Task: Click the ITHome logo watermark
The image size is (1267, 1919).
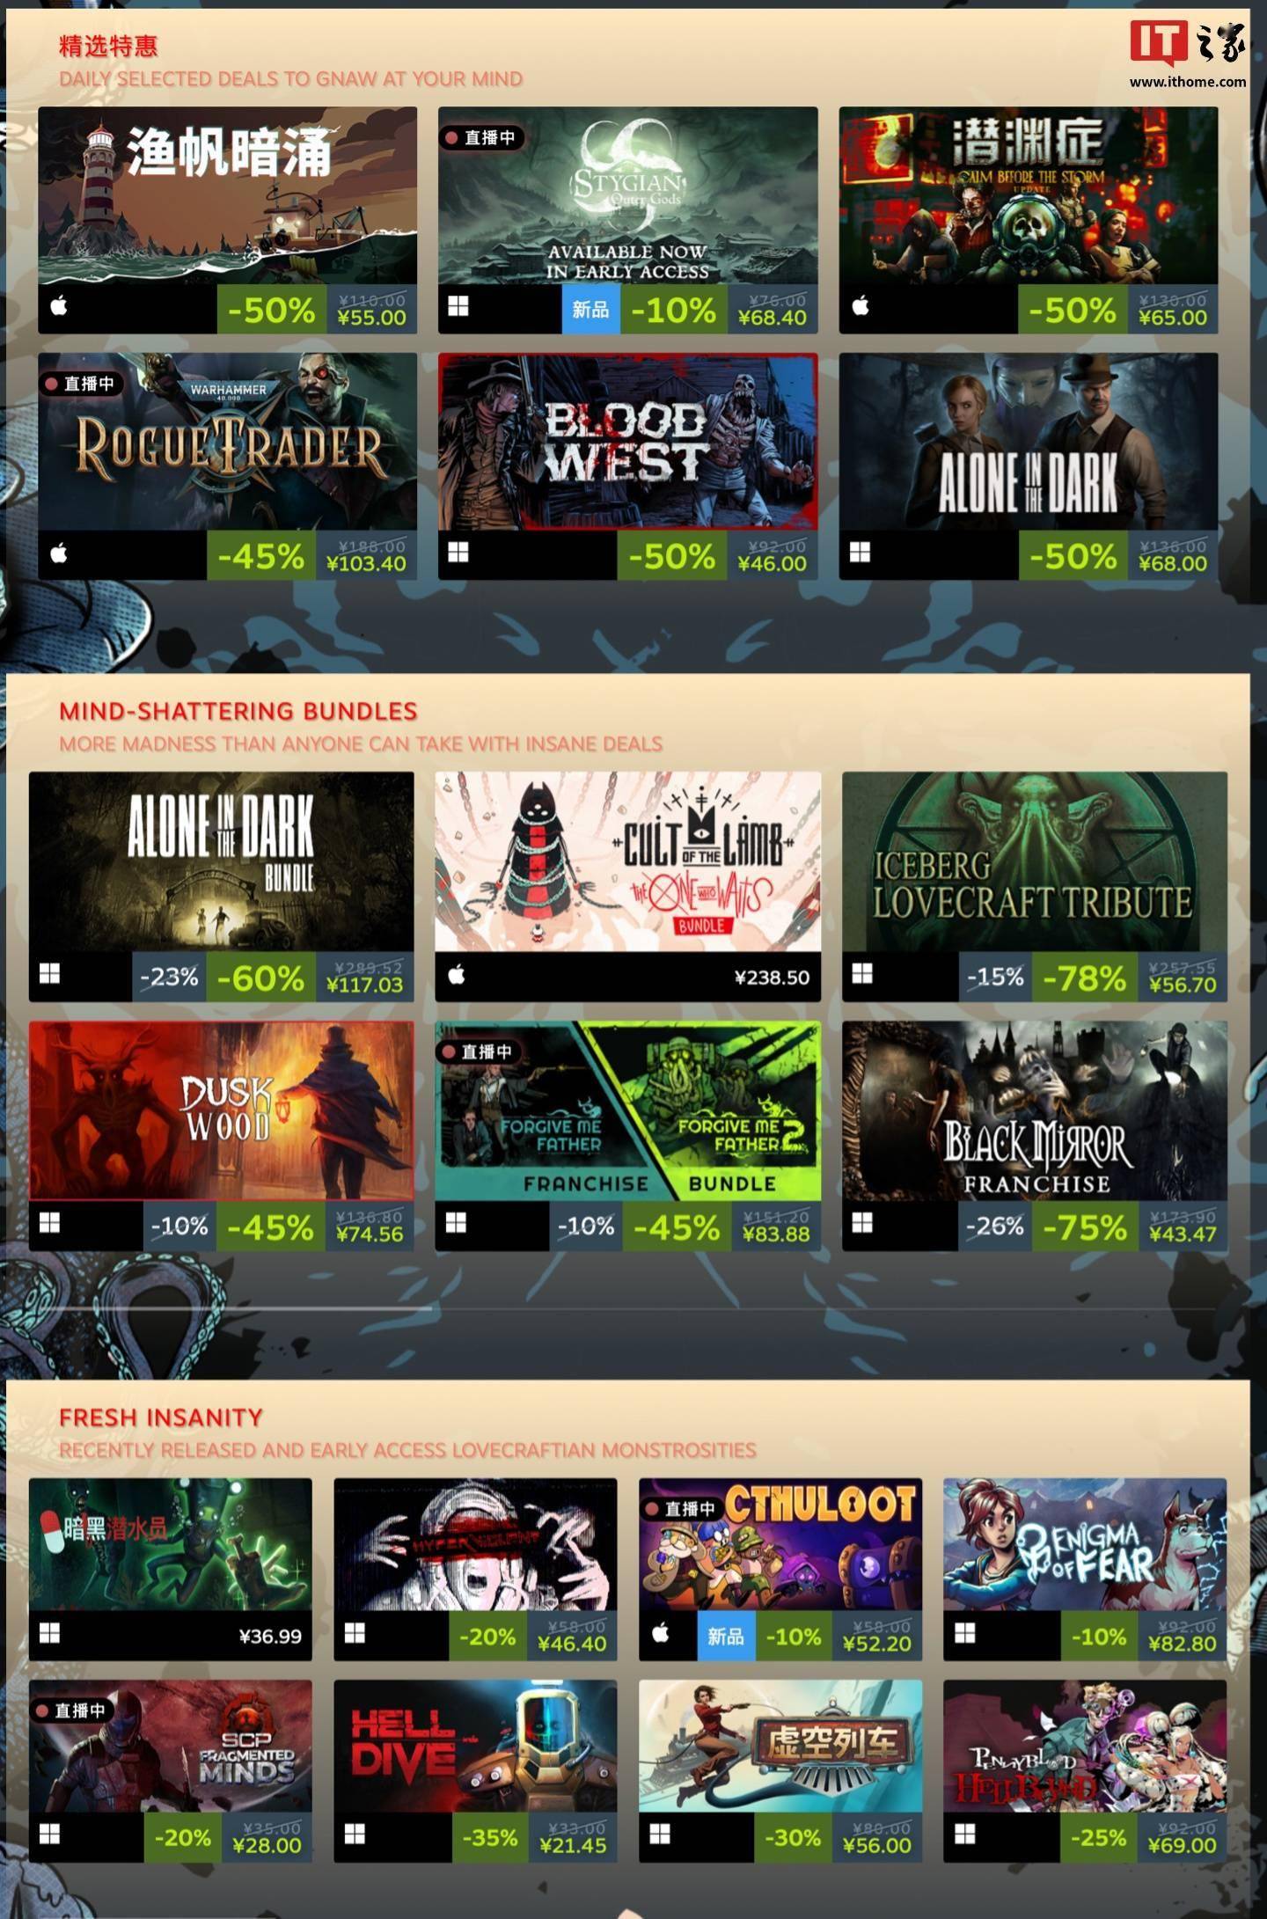Action: tap(1188, 53)
